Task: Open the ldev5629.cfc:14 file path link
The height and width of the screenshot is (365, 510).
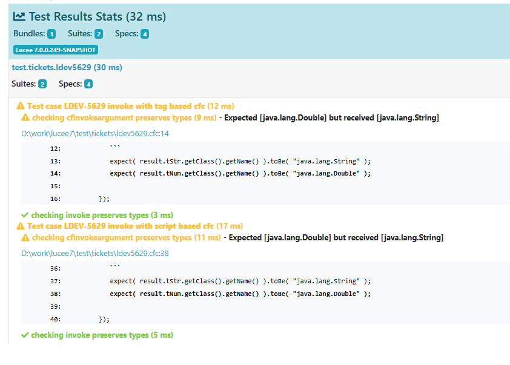Action: coord(95,133)
